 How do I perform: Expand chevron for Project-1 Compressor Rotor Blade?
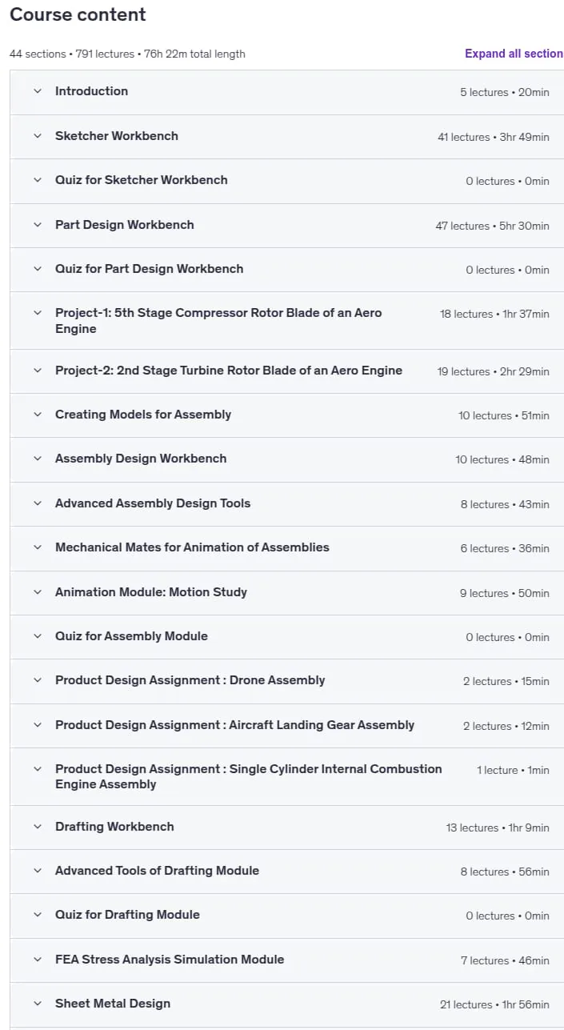[x=37, y=313]
